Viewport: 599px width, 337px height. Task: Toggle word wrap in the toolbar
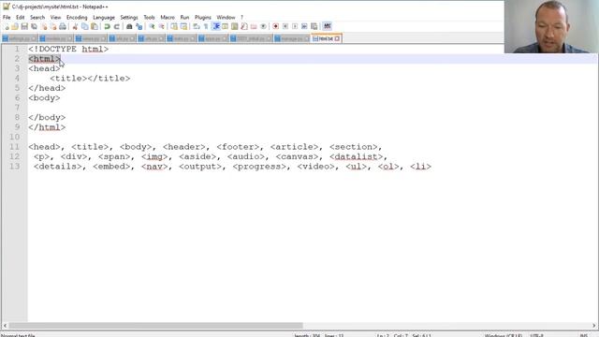tap(196, 26)
